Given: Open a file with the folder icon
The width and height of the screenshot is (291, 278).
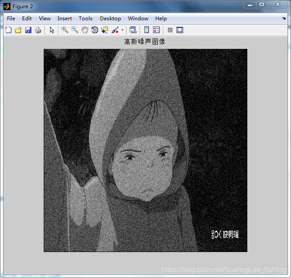Looking at the screenshot, I should 18,30.
